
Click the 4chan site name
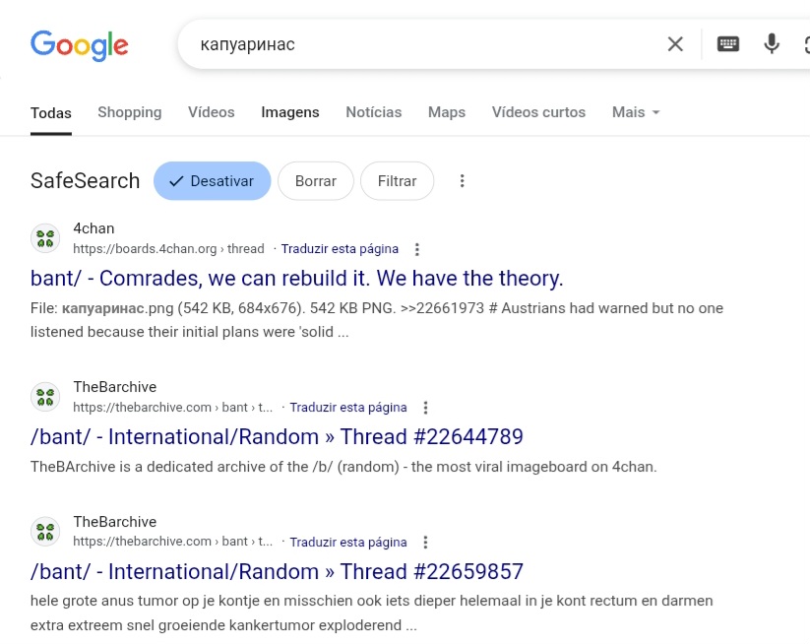(x=93, y=228)
